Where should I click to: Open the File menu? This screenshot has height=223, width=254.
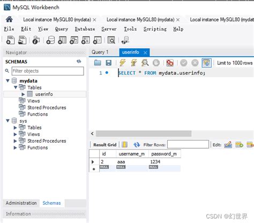9,29
